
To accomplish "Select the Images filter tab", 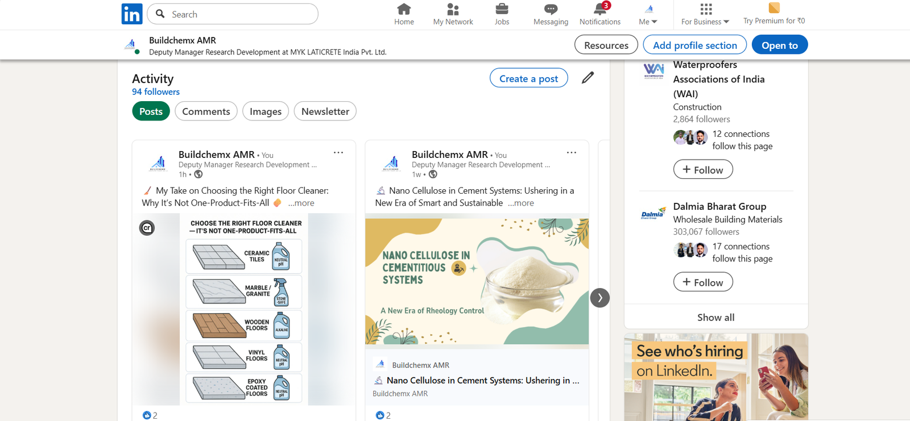I will 266,111.
